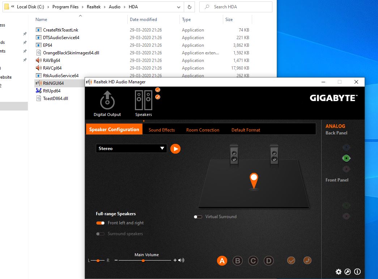Open the Stereo speaker configuration dropdown

pyautogui.click(x=131, y=148)
